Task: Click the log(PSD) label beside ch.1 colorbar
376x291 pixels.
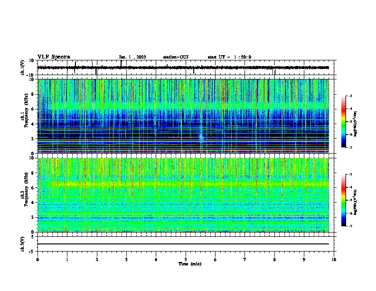Action: (355, 124)
